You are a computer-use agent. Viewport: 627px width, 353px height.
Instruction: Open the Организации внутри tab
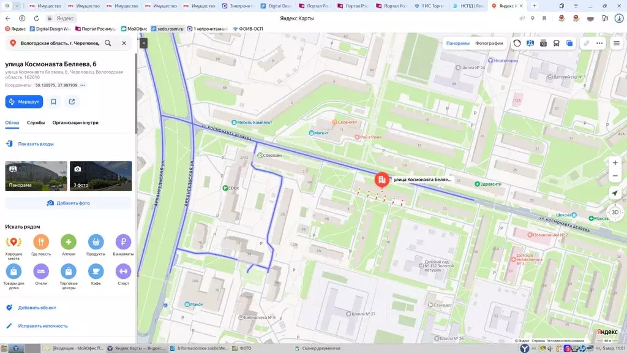75,123
